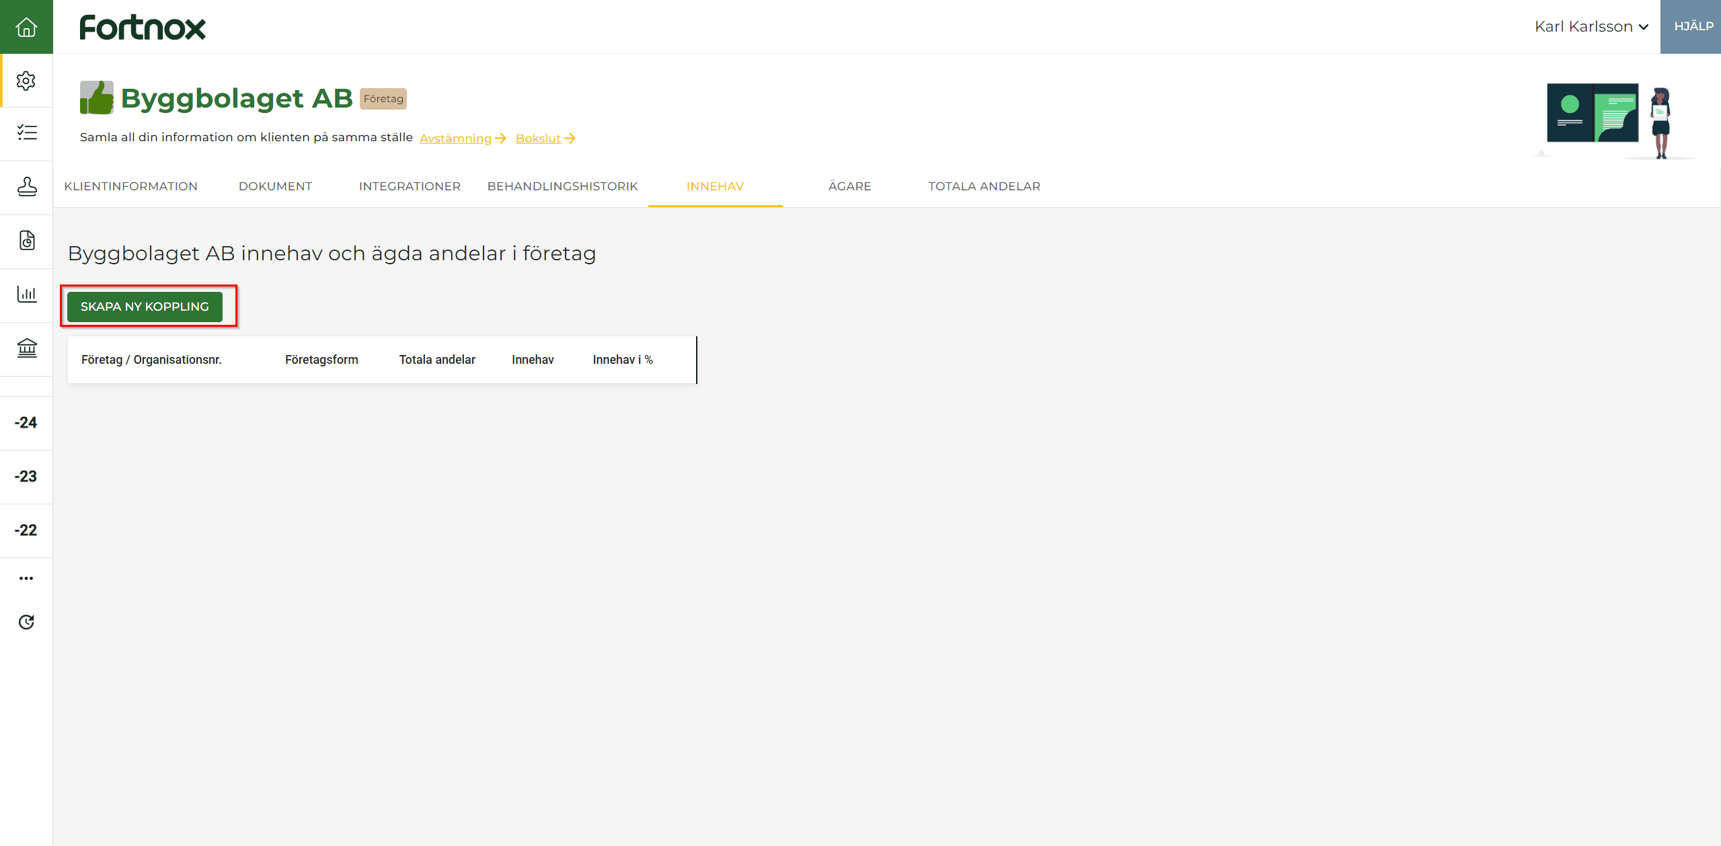Image resolution: width=1721 pixels, height=846 pixels.
Task: Open the TOTALA ANDELAR tab
Action: click(x=984, y=186)
